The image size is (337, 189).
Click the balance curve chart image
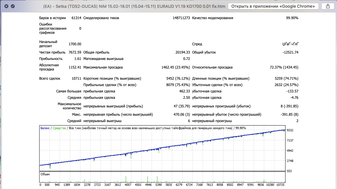pos(162,148)
